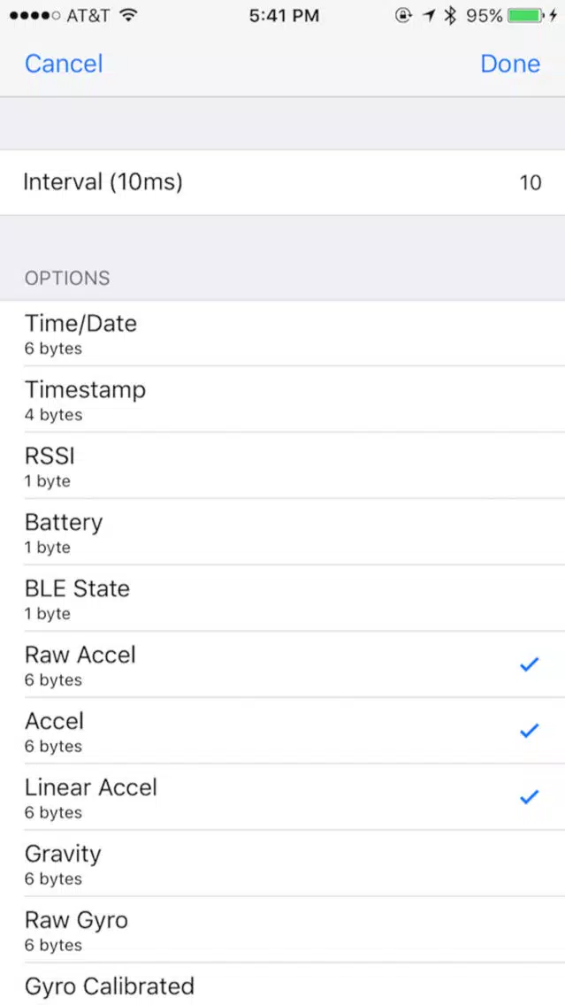Image resolution: width=565 pixels, height=1005 pixels.
Task: Edit the Interval value field
Action: click(283, 182)
